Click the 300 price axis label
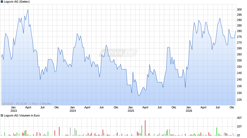The image size is (247, 138). pos(239,9)
